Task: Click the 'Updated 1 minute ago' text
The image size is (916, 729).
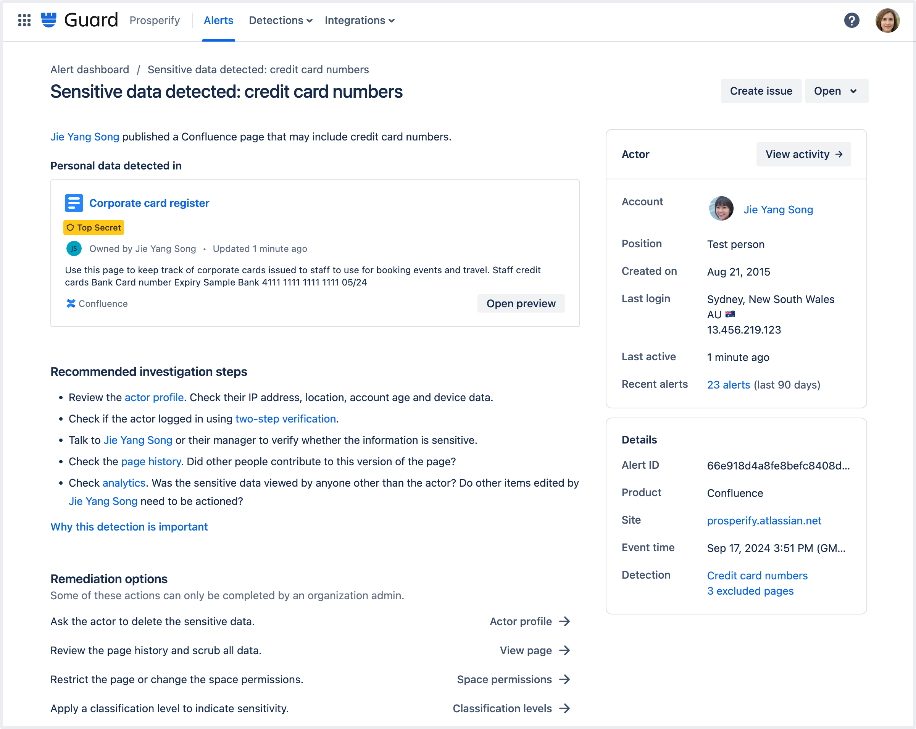Action: tap(260, 248)
